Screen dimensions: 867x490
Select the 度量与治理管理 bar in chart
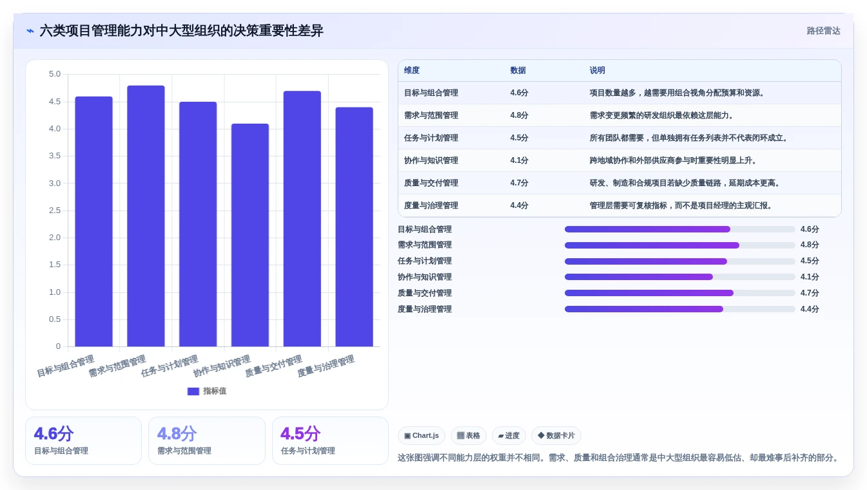click(x=354, y=227)
